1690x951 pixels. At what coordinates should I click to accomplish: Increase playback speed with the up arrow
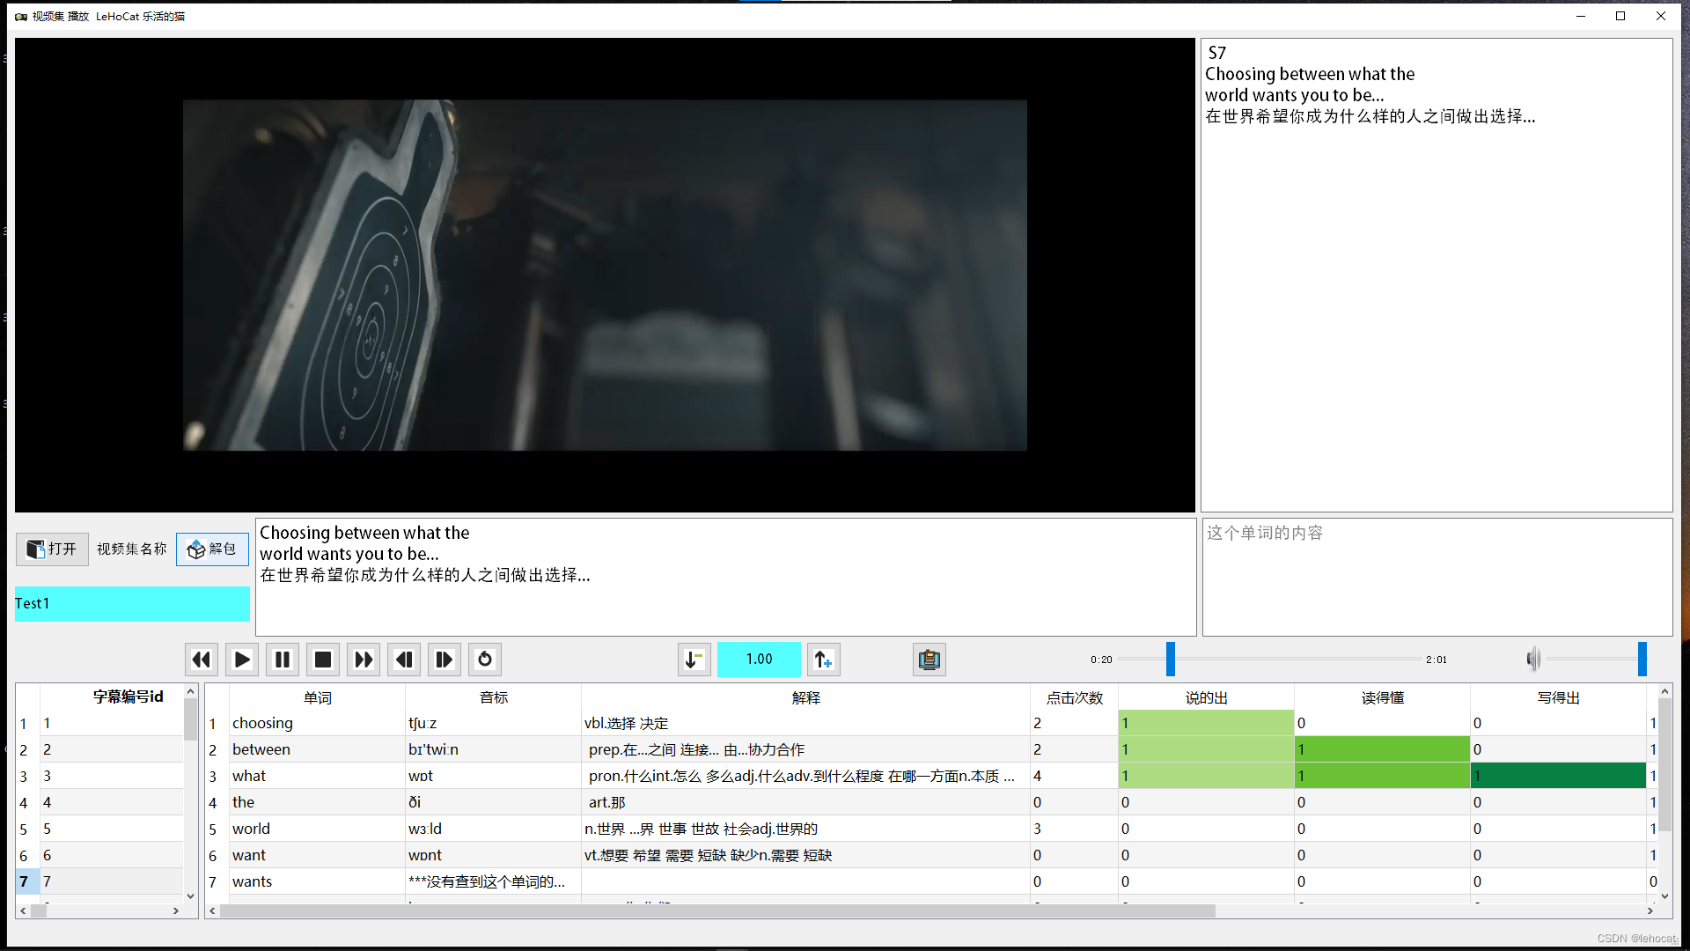click(823, 660)
